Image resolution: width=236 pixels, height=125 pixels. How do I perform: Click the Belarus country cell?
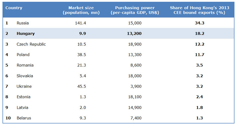(24, 118)
